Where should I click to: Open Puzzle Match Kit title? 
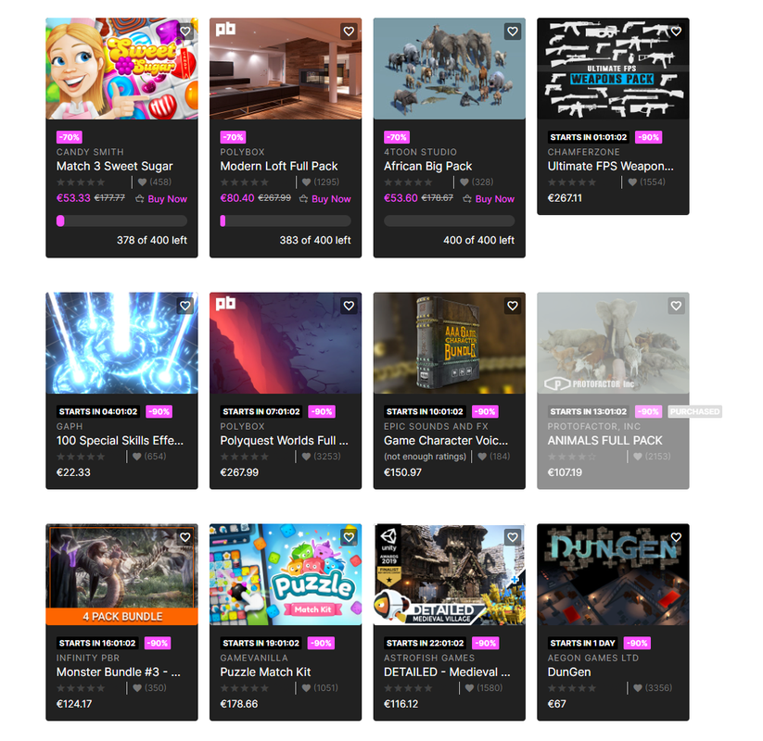click(x=265, y=672)
